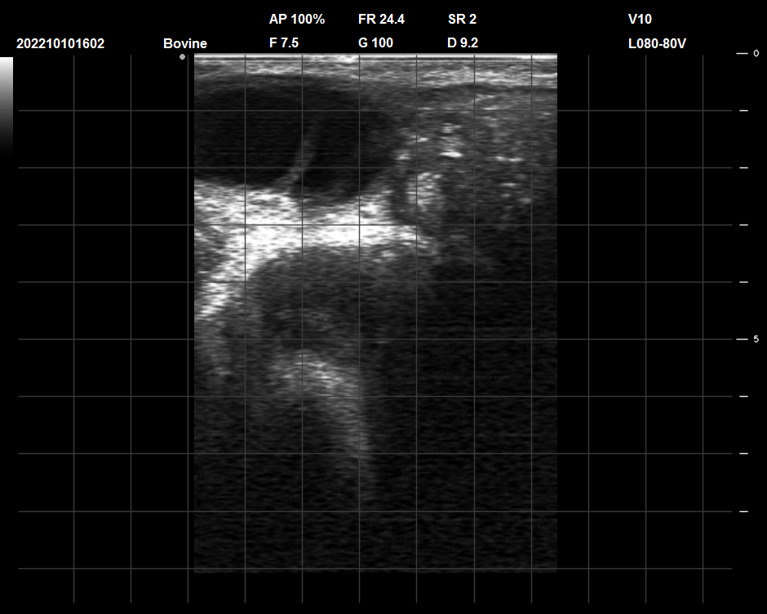Click the curved bright arc in lower scan
767x614 pixels.
click(335, 392)
